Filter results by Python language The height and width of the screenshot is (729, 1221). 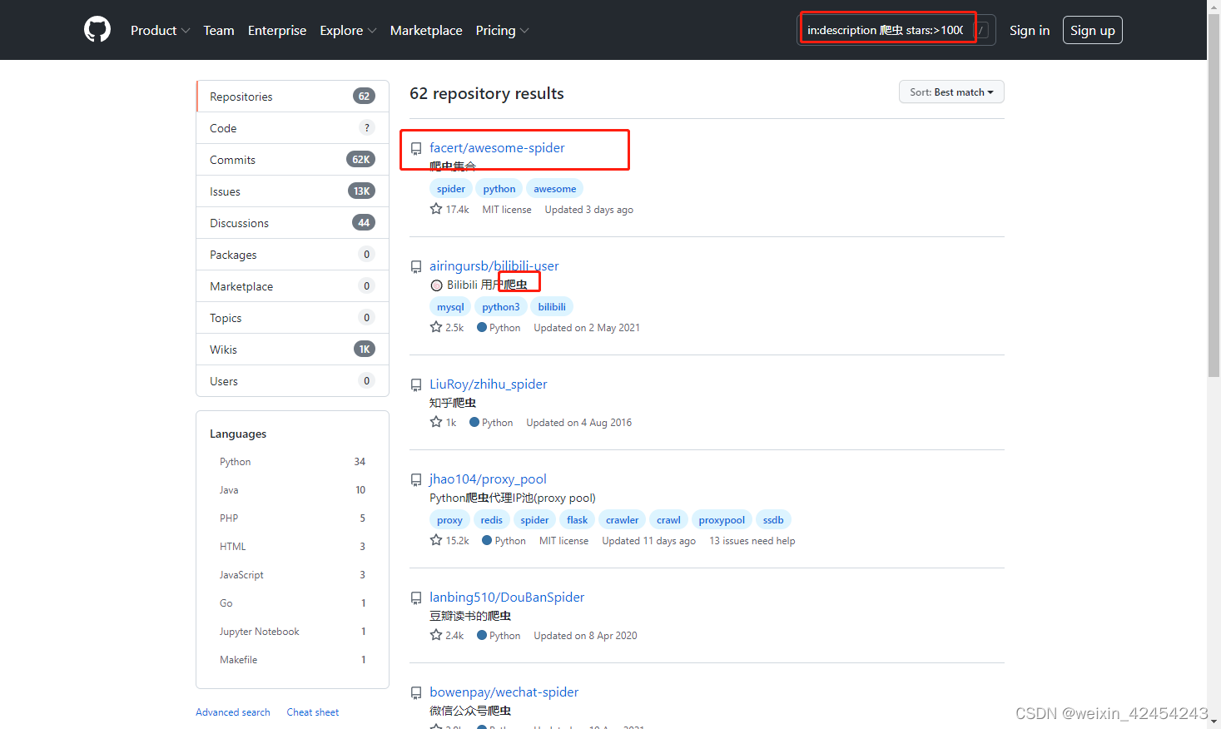pyautogui.click(x=292, y=462)
